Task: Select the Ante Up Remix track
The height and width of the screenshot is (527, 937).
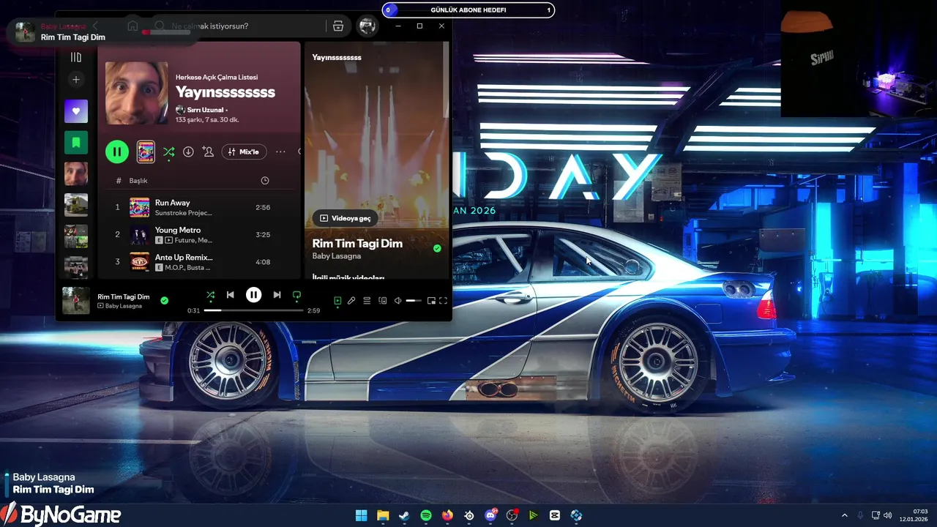Action: (199, 262)
